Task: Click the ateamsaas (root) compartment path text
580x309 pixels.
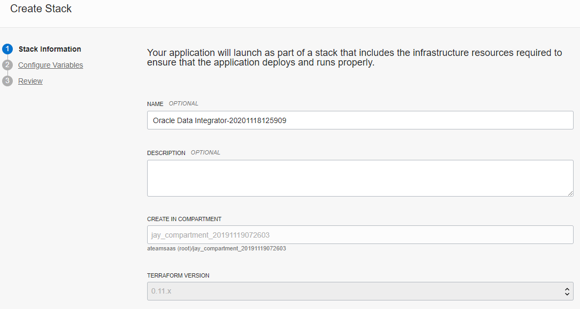Action: [216, 248]
